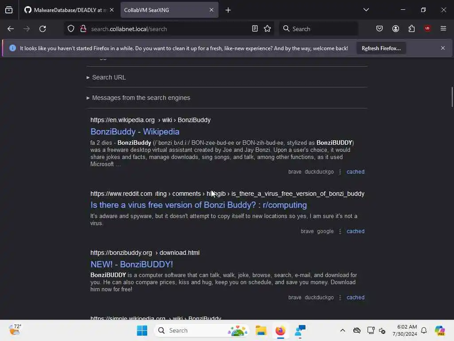Click the insecure connection padlock icon
Image resolution: width=454 pixels, height=341 pixels.
tap(83, 29)
